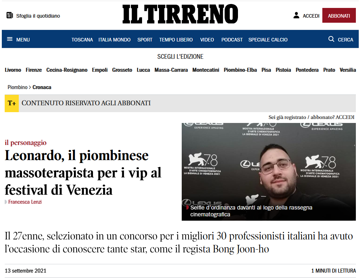The image size is (362, 278).
Task: Click the Cronaca breadcrumb link
Action: 42,87
